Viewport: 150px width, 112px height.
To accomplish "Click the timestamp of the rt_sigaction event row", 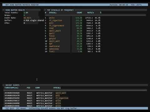I will coord(12,98).
